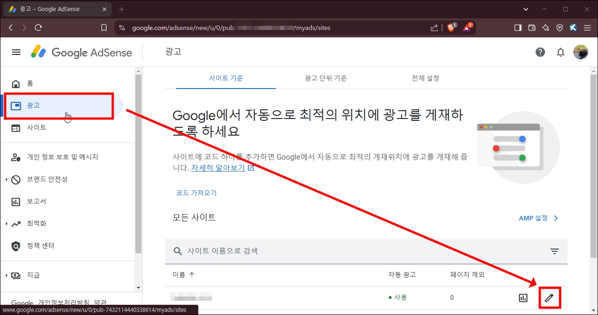View notifications via the bell icon
The height and width of the screenshot is (315, 598).
click(561, 52)
